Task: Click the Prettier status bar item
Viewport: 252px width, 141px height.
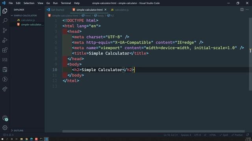Action: click(237, 135)
